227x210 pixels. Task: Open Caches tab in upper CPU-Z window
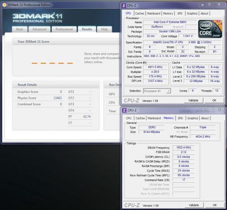pos(140,14)
